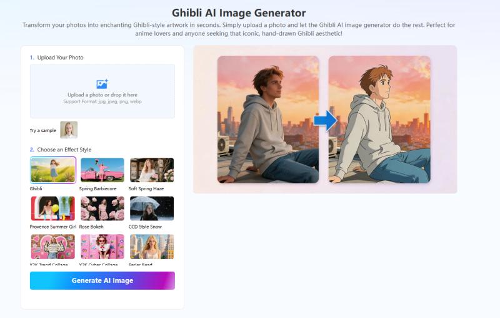Click Generate AI Image button

pyautogui.click(x=102, y=280)
